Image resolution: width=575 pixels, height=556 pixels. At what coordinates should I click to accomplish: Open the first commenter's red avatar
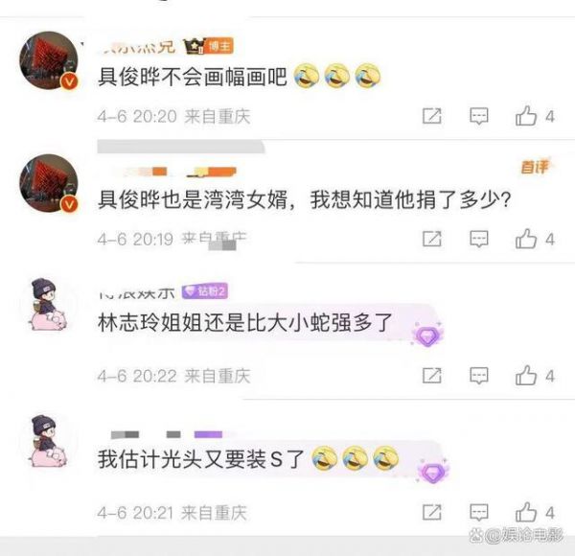(x=49, y=60)
